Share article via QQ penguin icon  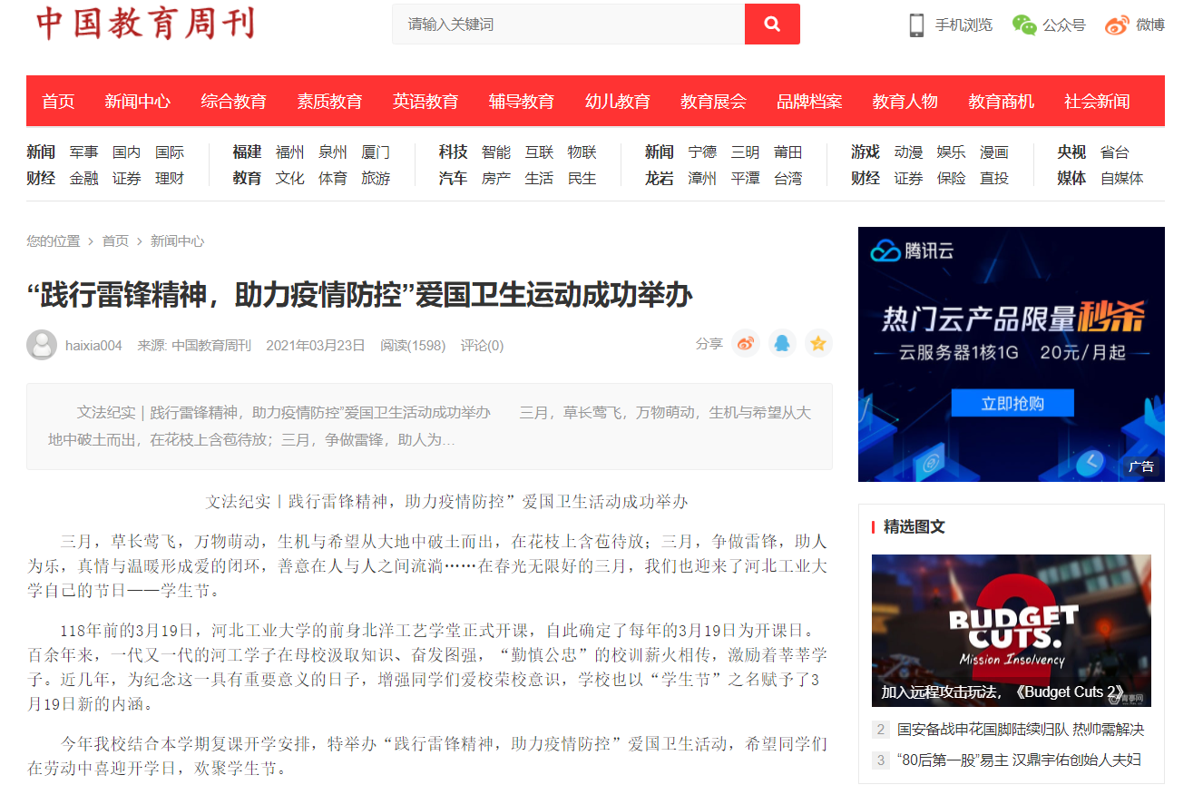pos(782,343)
